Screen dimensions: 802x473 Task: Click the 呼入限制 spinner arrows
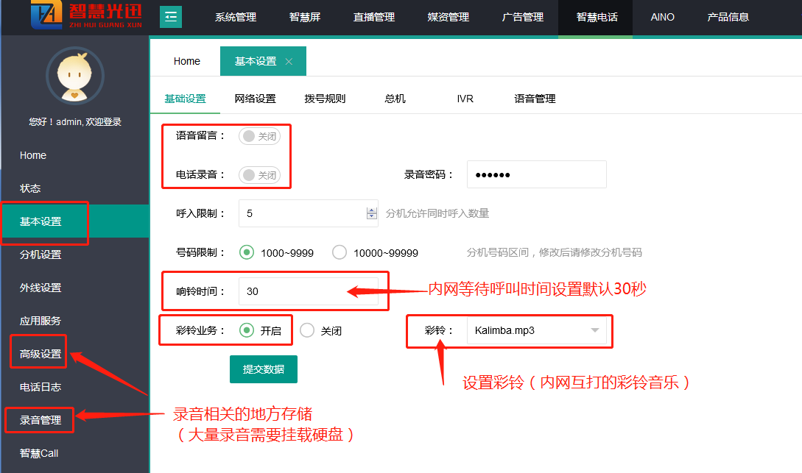click(x=371, y=213)
